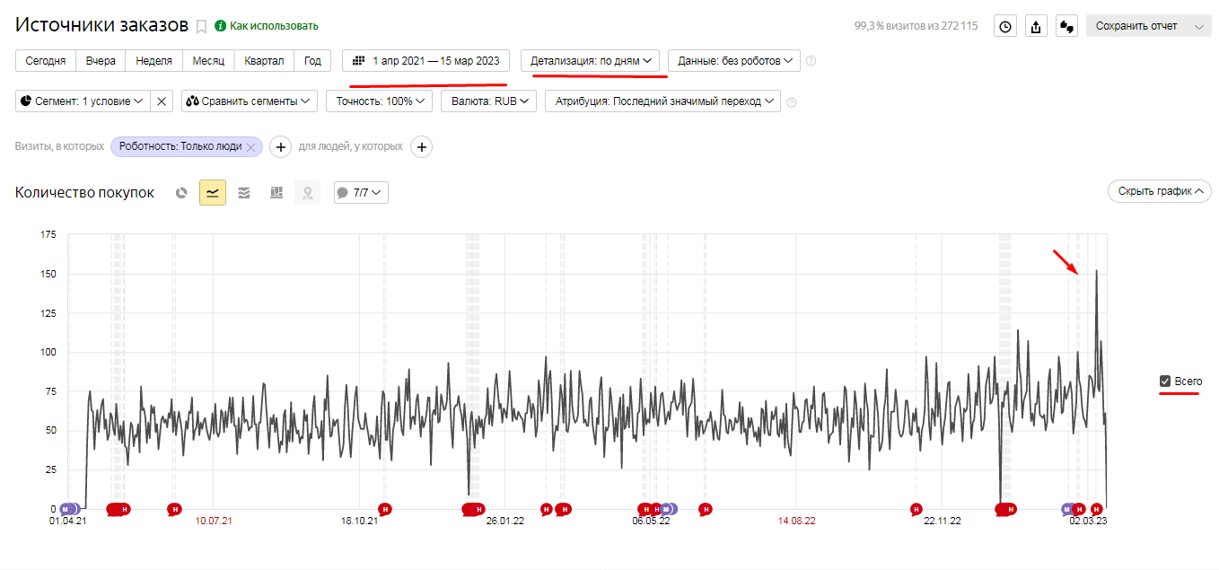Remove the segment condition with X button
This screenshot has width=1219, height=570.
pyautogui.click(x=162, y=101)
